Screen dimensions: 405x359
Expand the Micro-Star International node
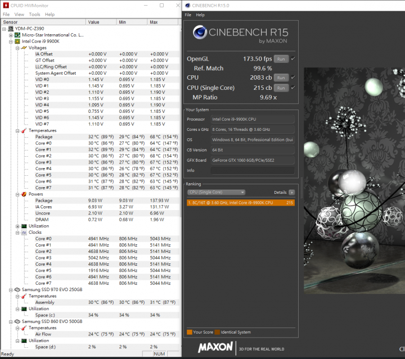coord(11,35)
